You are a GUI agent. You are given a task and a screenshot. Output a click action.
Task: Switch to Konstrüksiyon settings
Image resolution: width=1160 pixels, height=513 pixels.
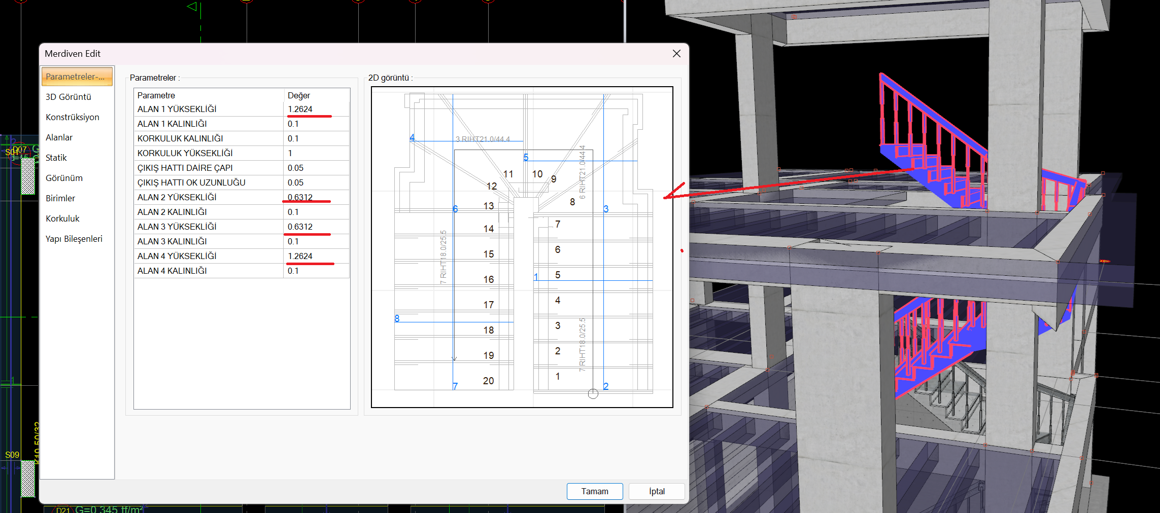click(73, 117)
